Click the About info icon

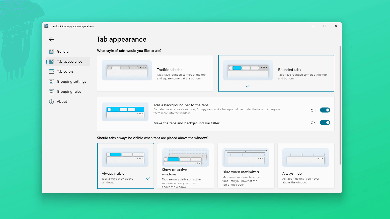click(51, 101)
